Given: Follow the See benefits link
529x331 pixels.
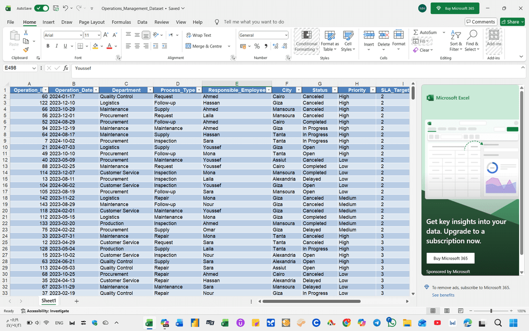Looking at the screenshot, I should 443,295.
